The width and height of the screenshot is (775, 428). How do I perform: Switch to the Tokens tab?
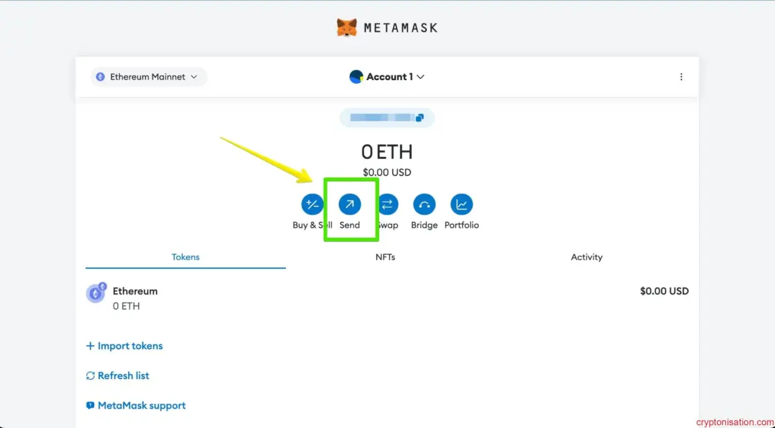(185, 257)
